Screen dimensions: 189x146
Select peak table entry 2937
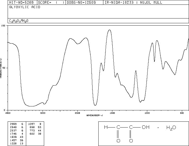[x=17, y=130]
